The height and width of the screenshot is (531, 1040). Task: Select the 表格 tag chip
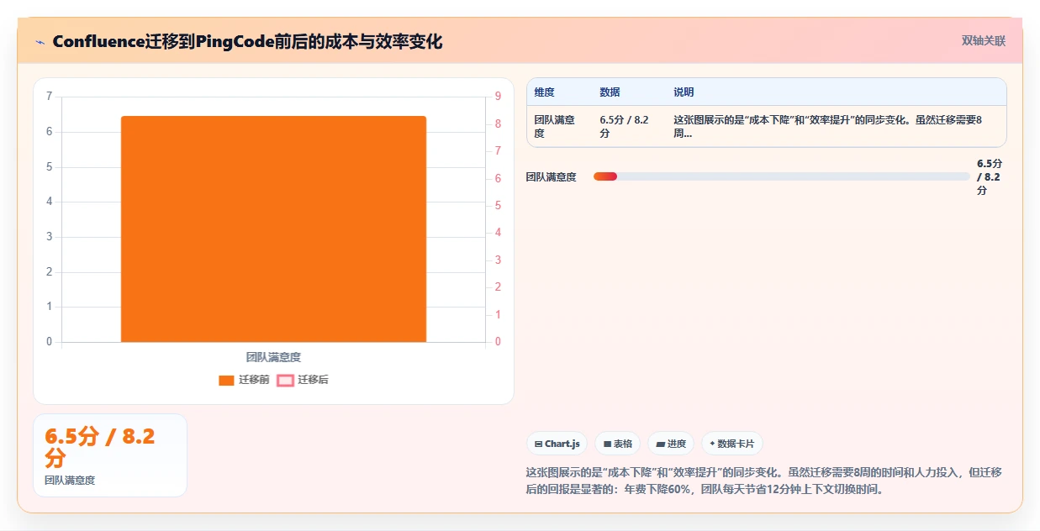click(x=617, y=444)
